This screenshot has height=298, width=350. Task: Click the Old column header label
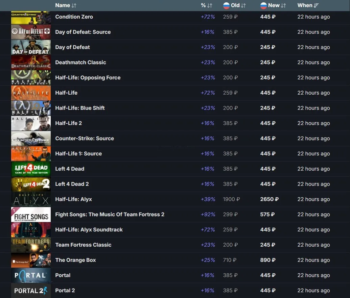pos(235,5)
